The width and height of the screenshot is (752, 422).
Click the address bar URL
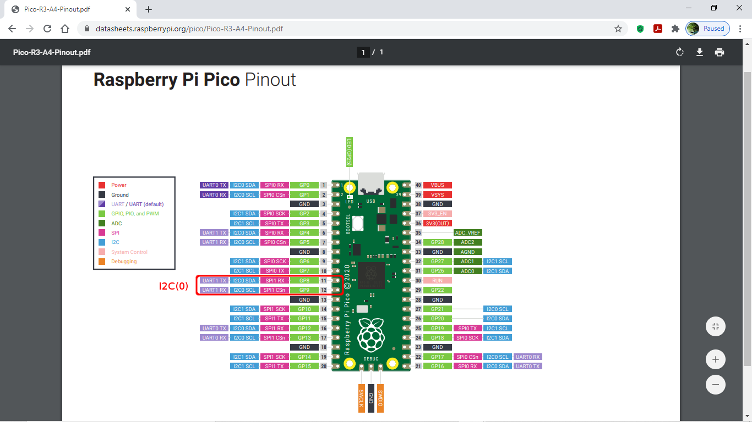[189, 29]
